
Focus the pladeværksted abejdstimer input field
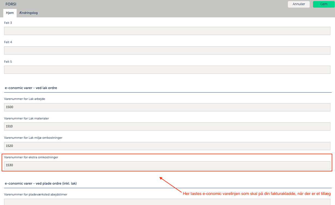coord(167,202)
